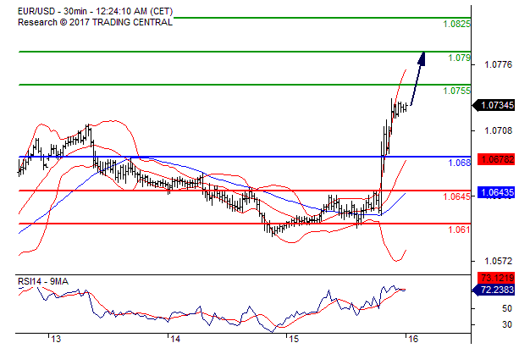Click the 1.0572 price axis value

pos(498,261)
